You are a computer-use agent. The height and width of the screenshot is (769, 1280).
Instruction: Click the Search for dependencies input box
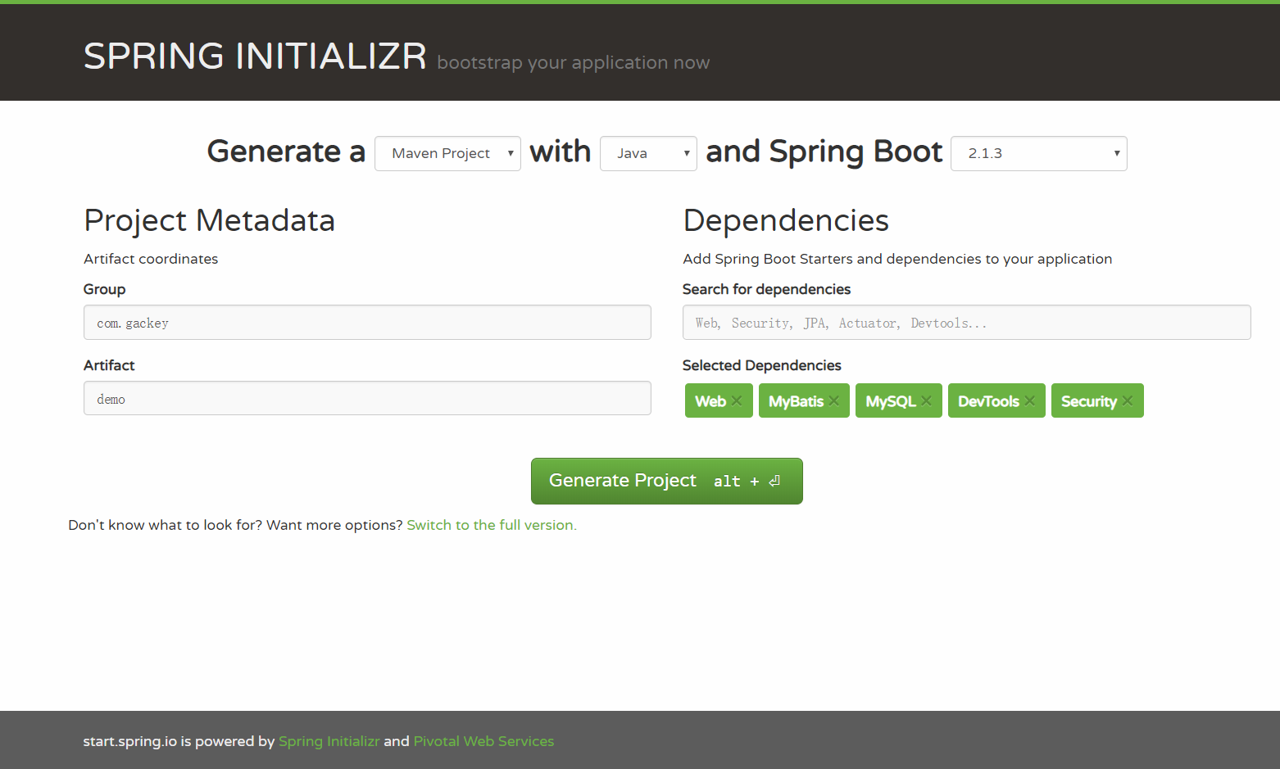pos(966,323)
